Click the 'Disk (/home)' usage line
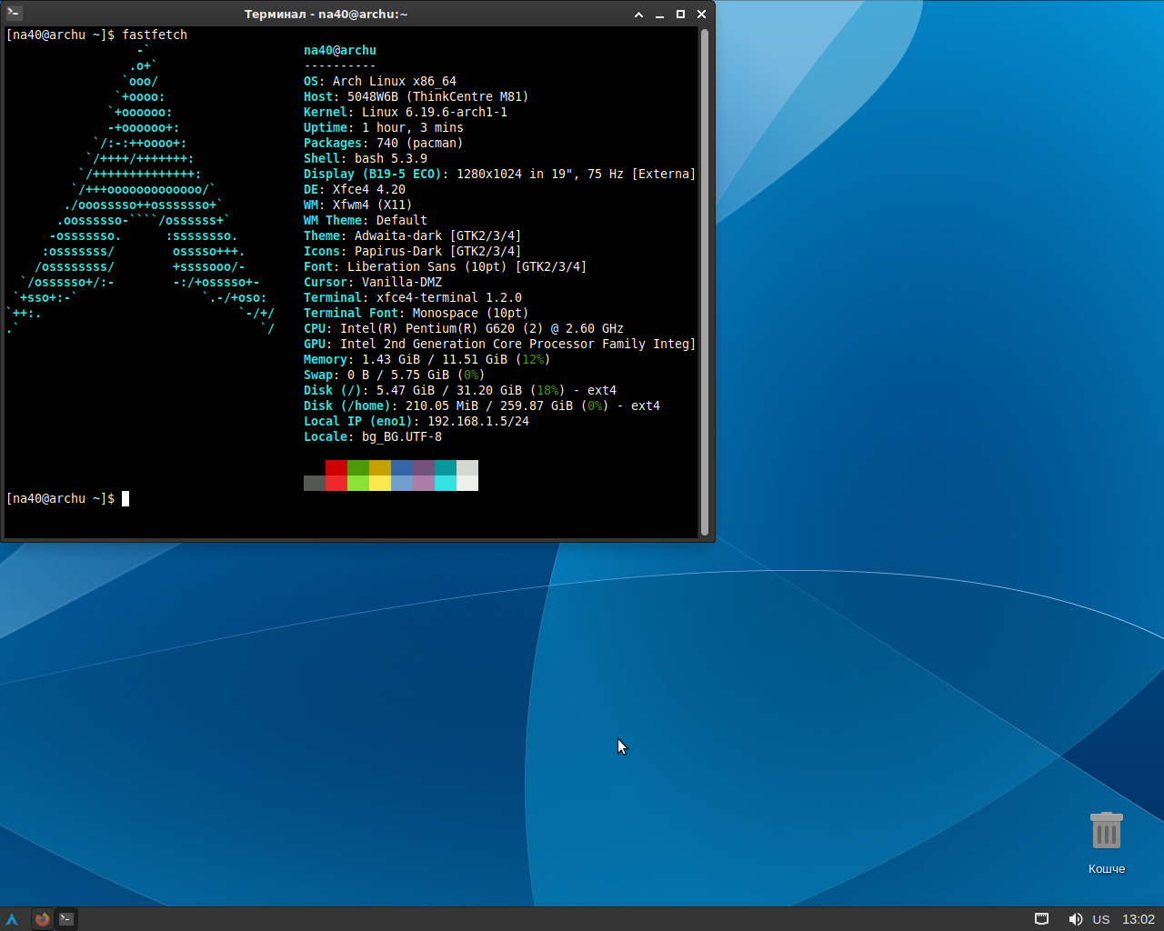Viewport: 1164px width, 931px height. pos(482,405)
